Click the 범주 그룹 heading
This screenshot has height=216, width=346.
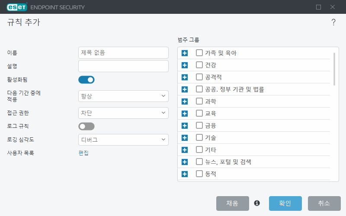[x=189, y=40]
